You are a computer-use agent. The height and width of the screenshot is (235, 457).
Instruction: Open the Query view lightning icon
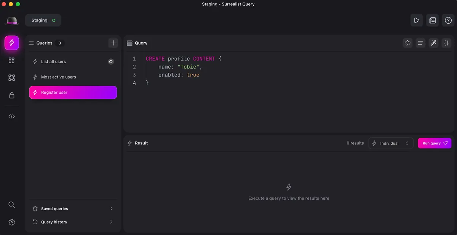point(12,43)
